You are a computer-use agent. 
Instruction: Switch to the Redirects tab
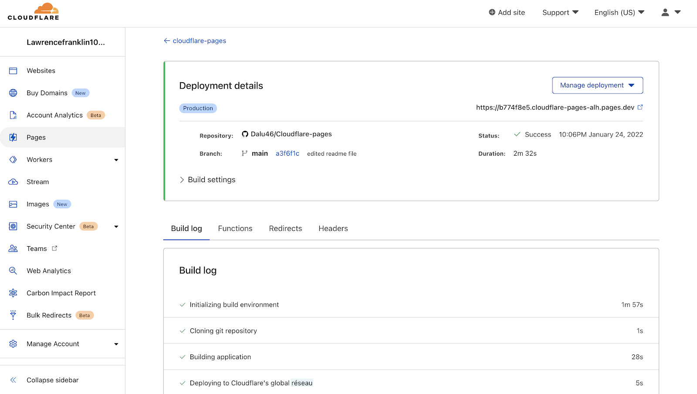285,228
